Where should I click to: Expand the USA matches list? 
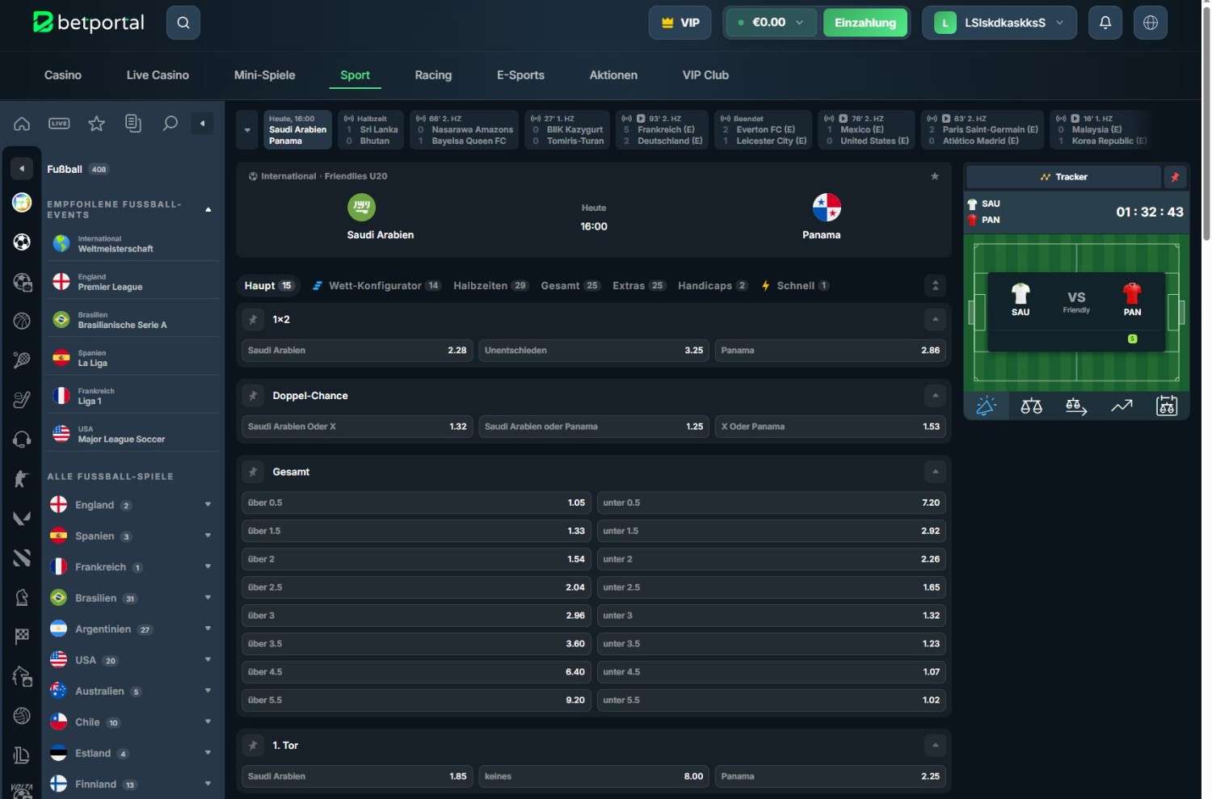point(208,660)
